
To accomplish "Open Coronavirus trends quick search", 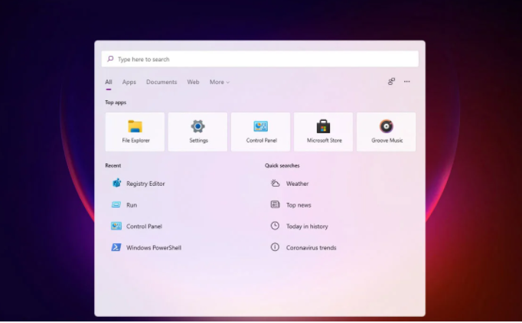I will [311, 248].
